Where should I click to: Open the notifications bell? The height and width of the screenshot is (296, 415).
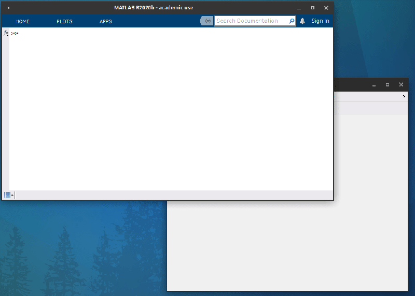coord(302,21)
